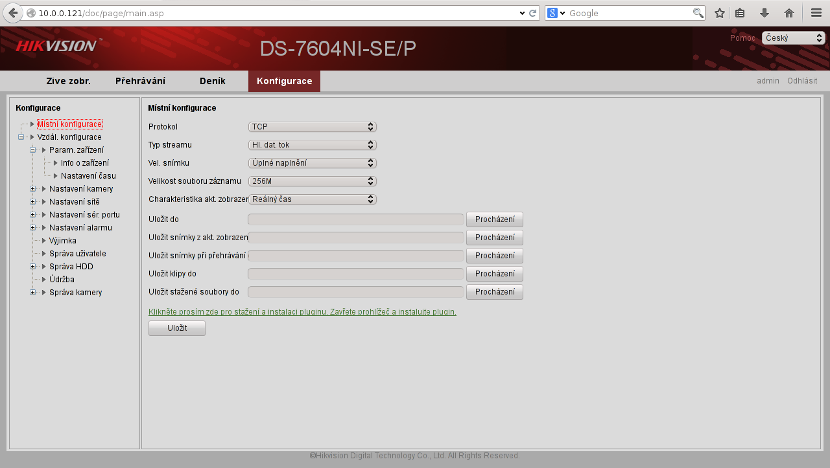Open Výjimka tree item
830x468 pixels.
pos(63,241)
